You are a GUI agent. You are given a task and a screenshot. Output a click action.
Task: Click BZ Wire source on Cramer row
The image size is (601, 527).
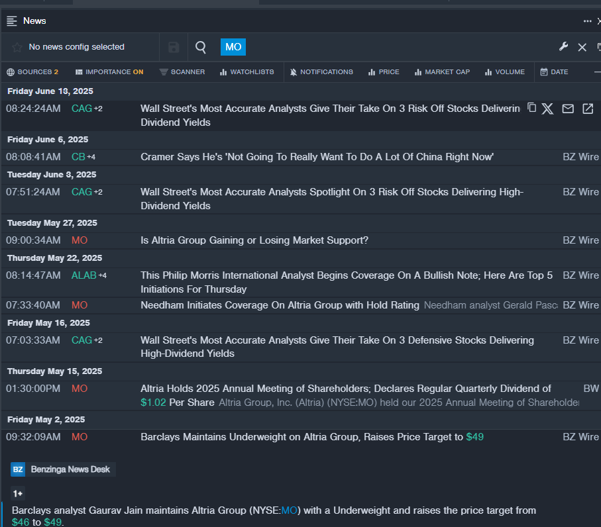coord(580,157)
